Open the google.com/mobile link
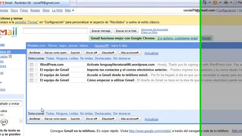242x136 pixels. click(150, 131)
